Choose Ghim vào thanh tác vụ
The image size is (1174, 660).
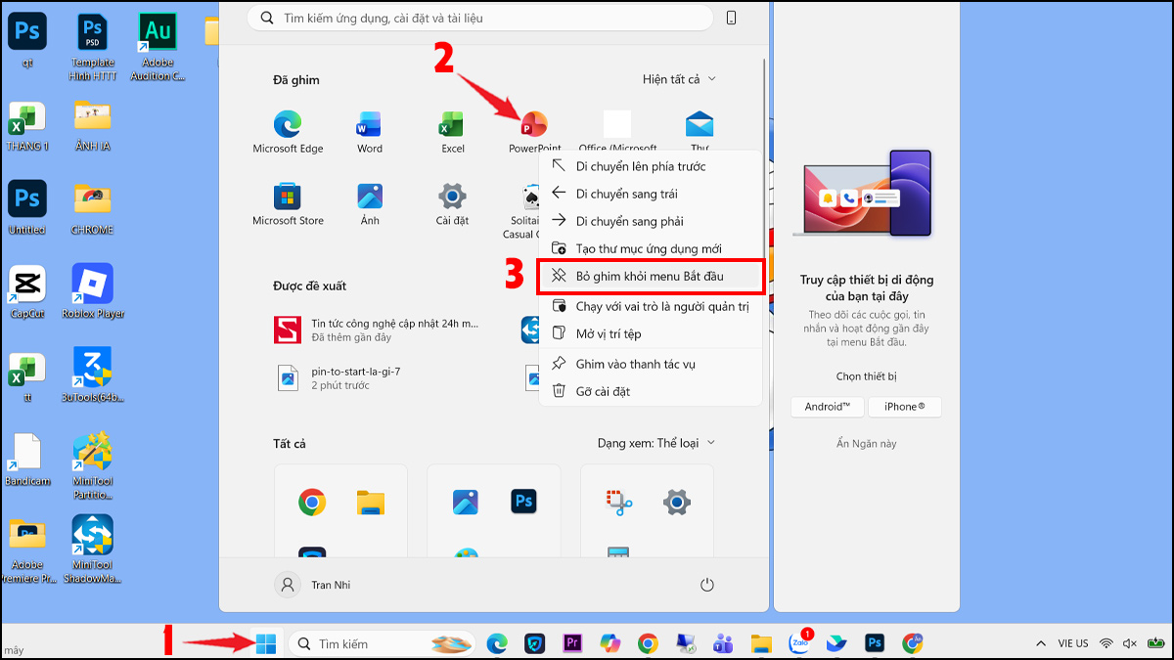651,364
